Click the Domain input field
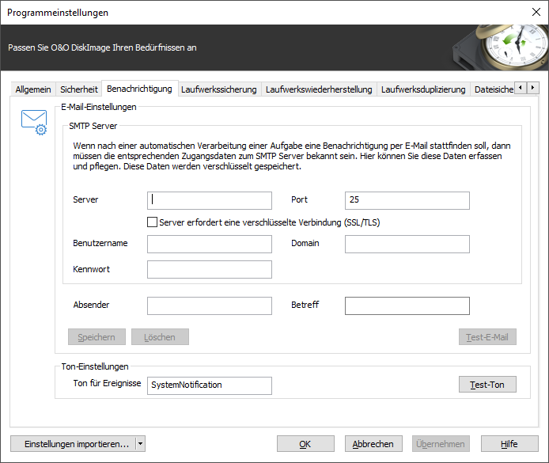Viewport: 549px width, 463px height. (407, 244)
